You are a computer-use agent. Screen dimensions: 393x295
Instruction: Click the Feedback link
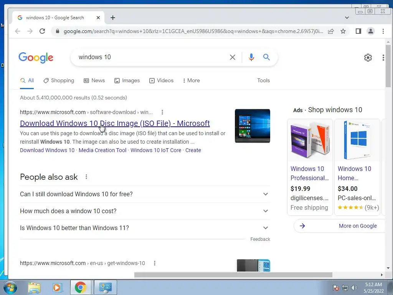tap(260, 239)
